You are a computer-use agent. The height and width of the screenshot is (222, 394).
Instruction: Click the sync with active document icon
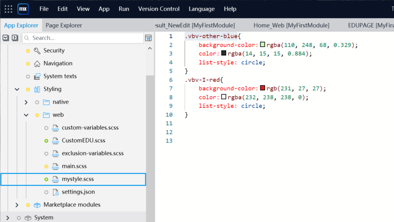(148, 38)
